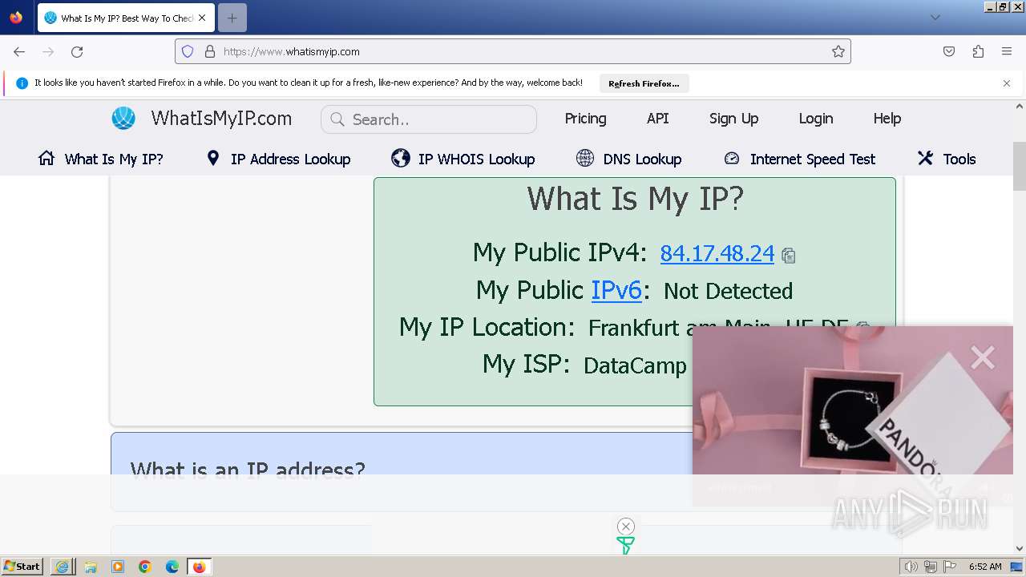This screenshot has height=577, width=1026.
Task: List all tabs dropdown arrow
Action: pos(935,18)
